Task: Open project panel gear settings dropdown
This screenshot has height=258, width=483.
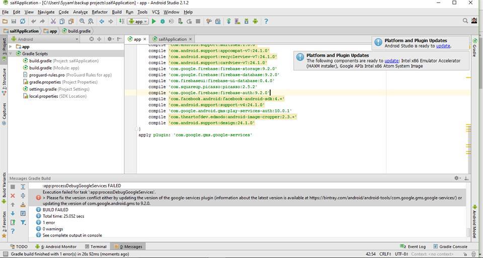Action: tap(111, 39)
